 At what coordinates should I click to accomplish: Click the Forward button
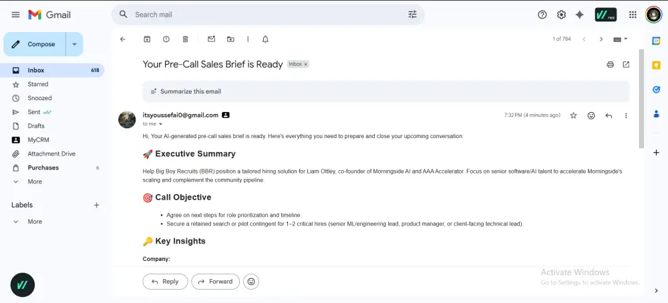coord(216,281)
